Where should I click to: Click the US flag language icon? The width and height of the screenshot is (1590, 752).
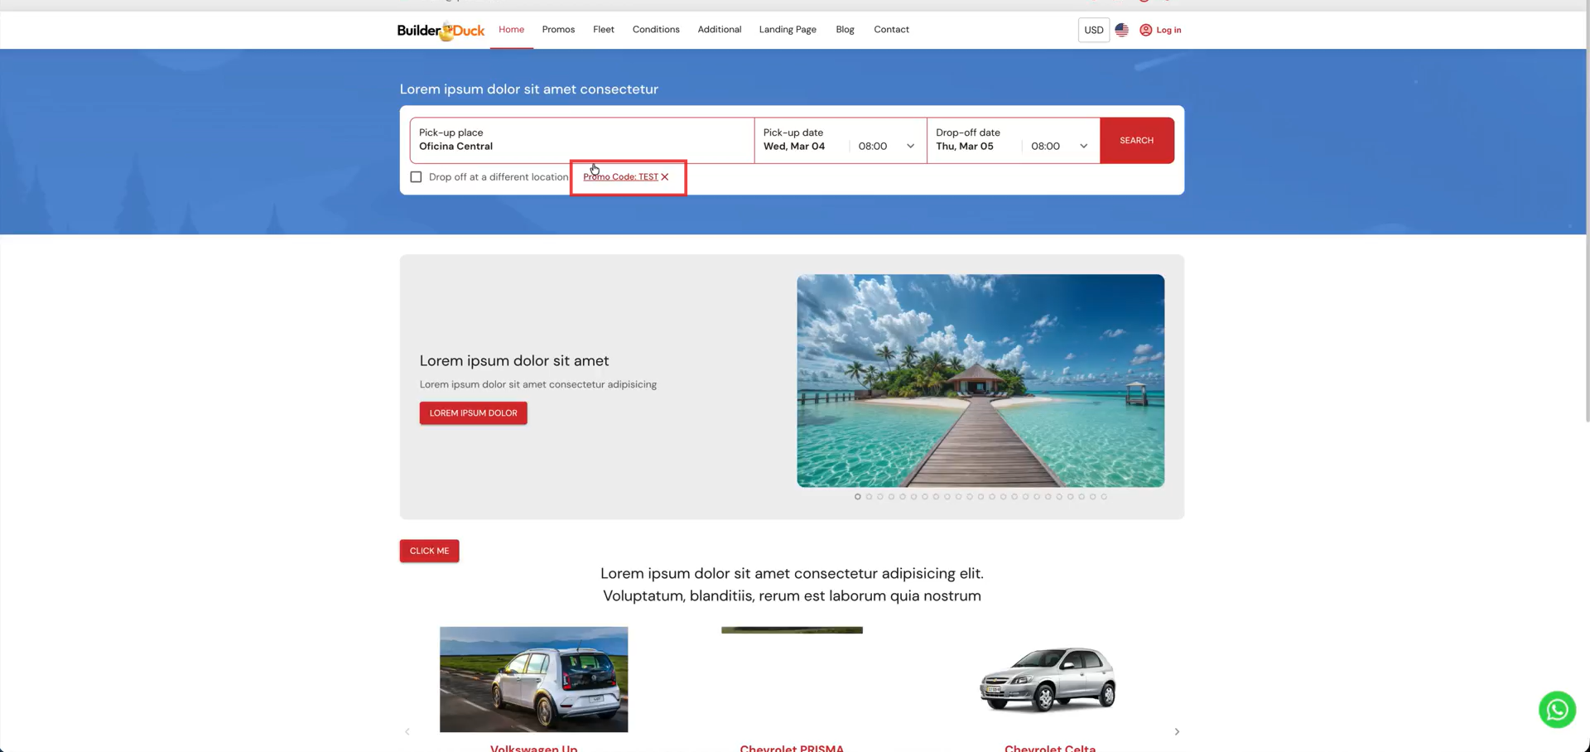point(1121,30)
